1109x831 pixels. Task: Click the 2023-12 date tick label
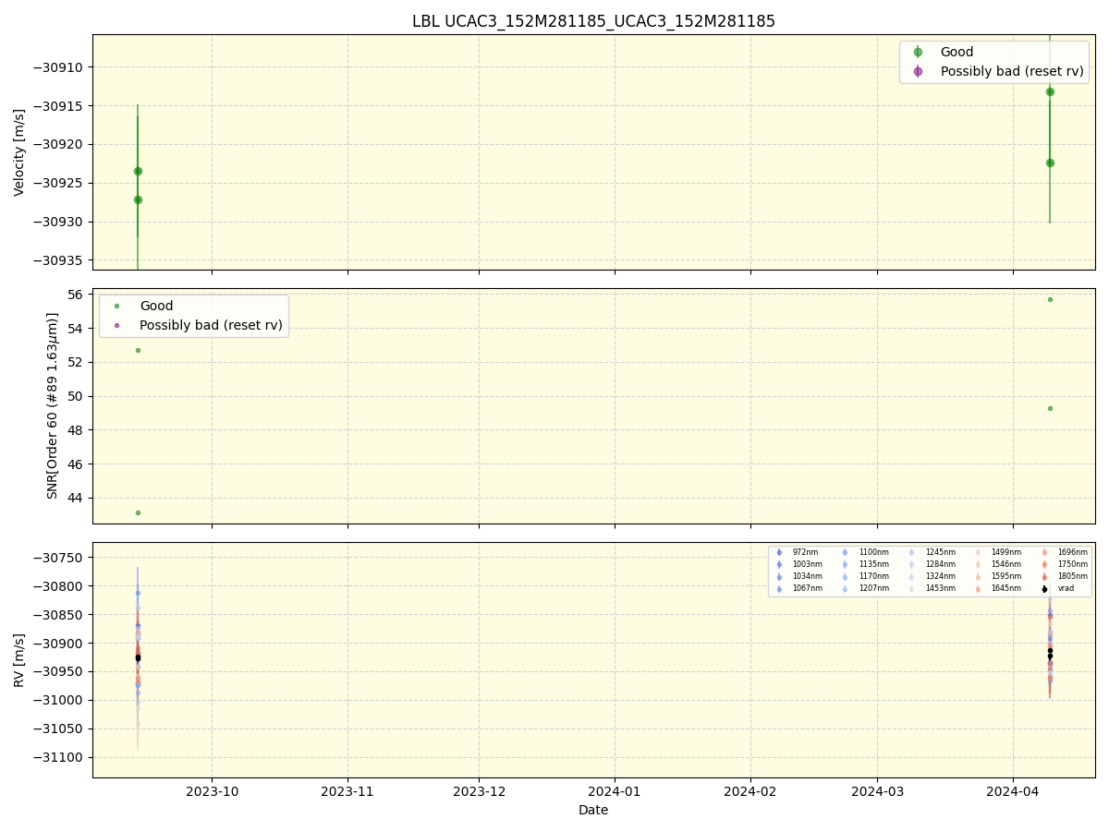pos(479,791)
